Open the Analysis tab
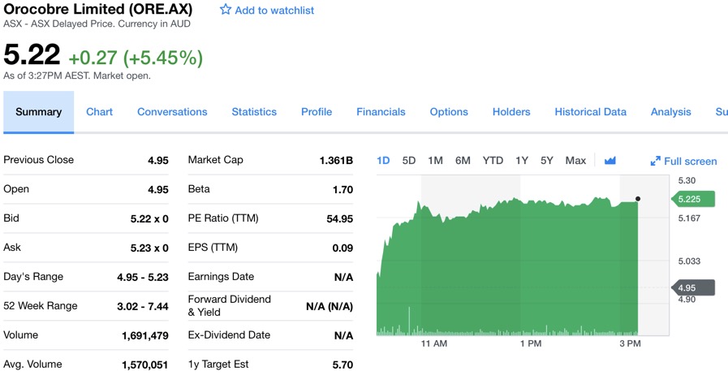 [670, 112]
